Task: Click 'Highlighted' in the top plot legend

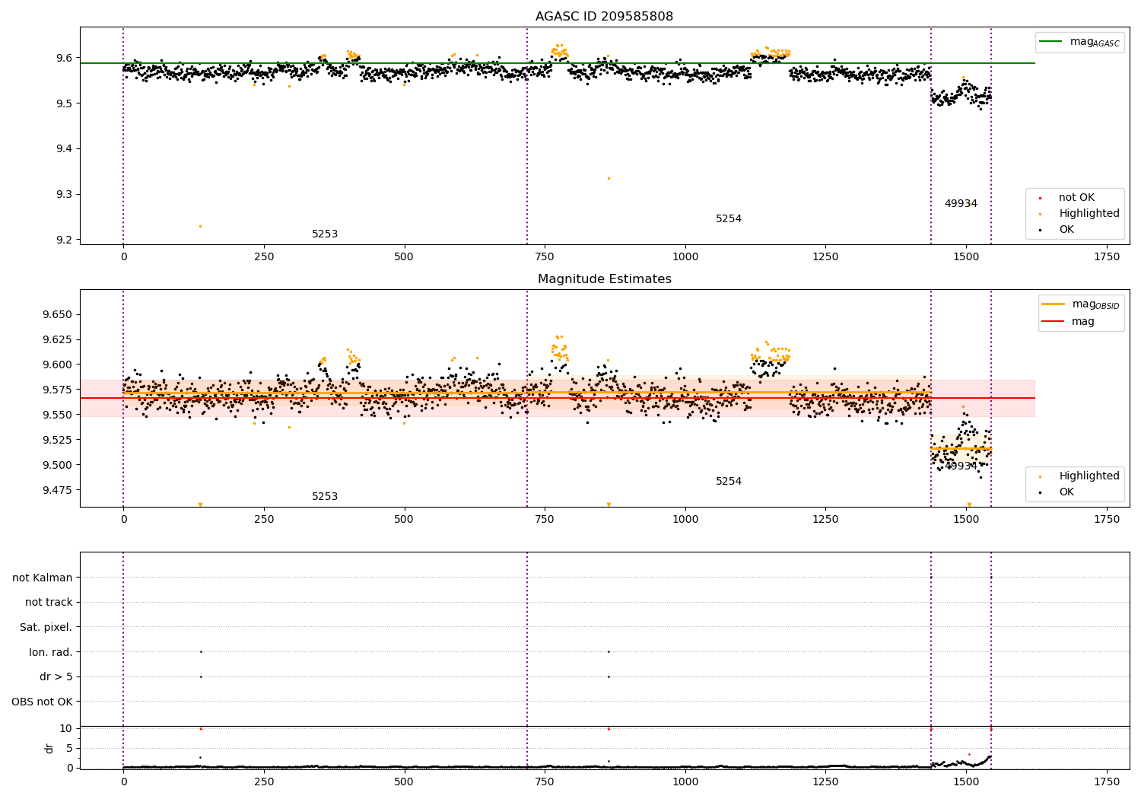Action: (x=1089, y=214)
